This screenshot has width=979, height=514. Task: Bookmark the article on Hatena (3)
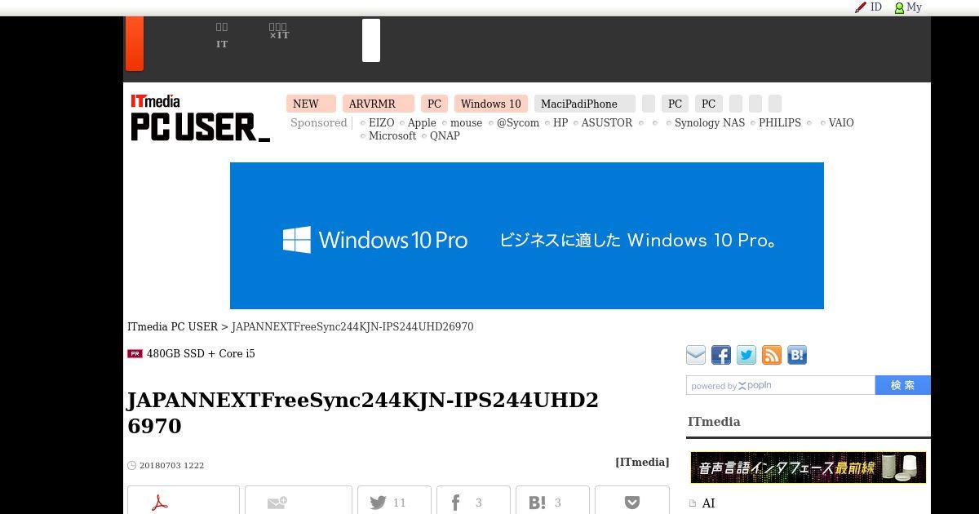coord(552,501)
